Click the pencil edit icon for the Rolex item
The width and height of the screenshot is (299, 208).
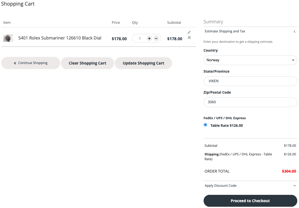coord(189,32)
